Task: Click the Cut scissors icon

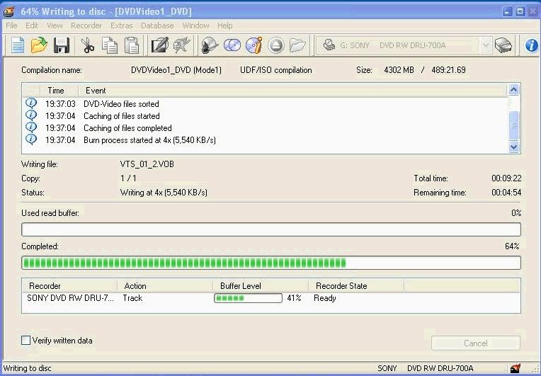Action: 88,45
